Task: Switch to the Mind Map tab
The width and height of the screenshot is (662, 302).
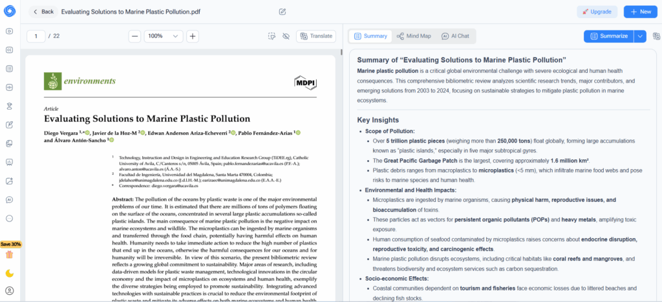Action: tap(414, 36)
